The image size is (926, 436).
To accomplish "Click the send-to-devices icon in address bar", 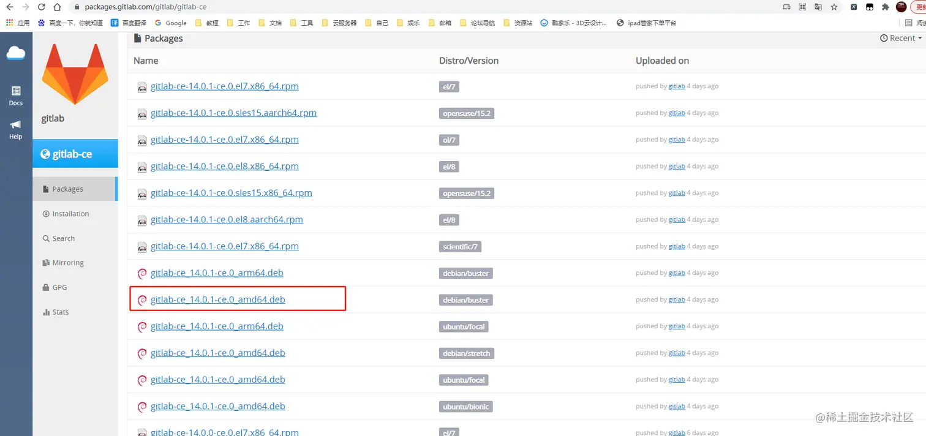I will click(x=787, y=7).
